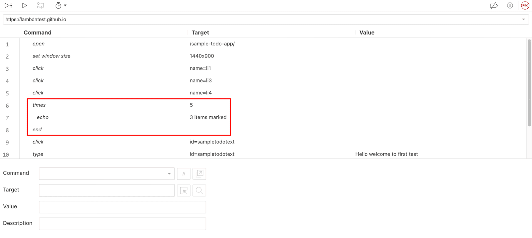The height and width of the screenshot is (238, 532).
Task: Disable breakpoints icon in toolbar
Action: (494, 5)
